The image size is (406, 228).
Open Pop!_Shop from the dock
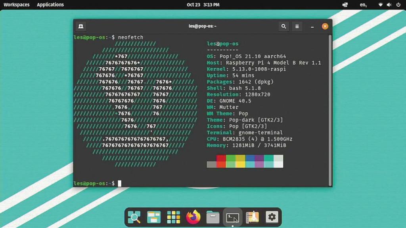pos(252,217)
